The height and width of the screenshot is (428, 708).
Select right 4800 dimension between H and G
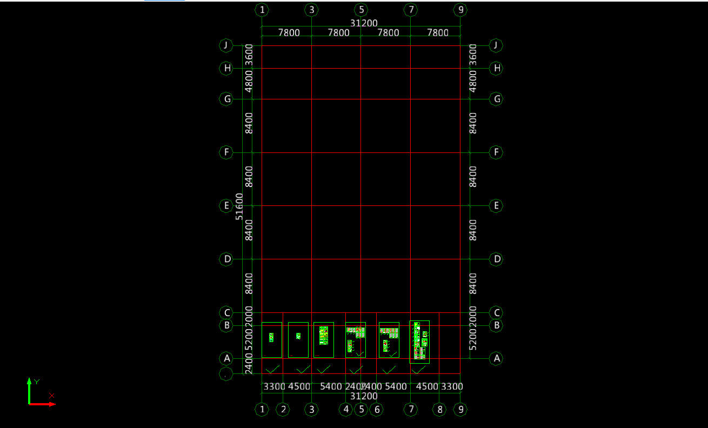[473, 81]
